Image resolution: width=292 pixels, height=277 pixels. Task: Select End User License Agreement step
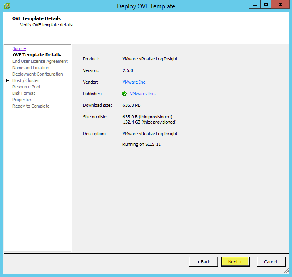tap(40, 61)
